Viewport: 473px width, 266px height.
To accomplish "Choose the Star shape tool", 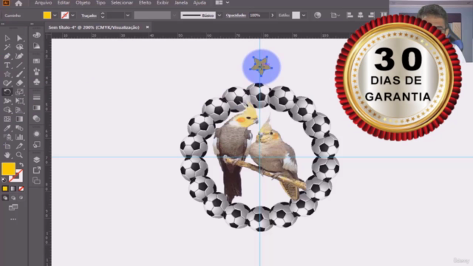I will click(7, 74).
